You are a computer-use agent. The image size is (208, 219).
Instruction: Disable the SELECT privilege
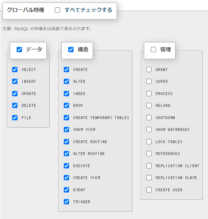coord(15,69)
